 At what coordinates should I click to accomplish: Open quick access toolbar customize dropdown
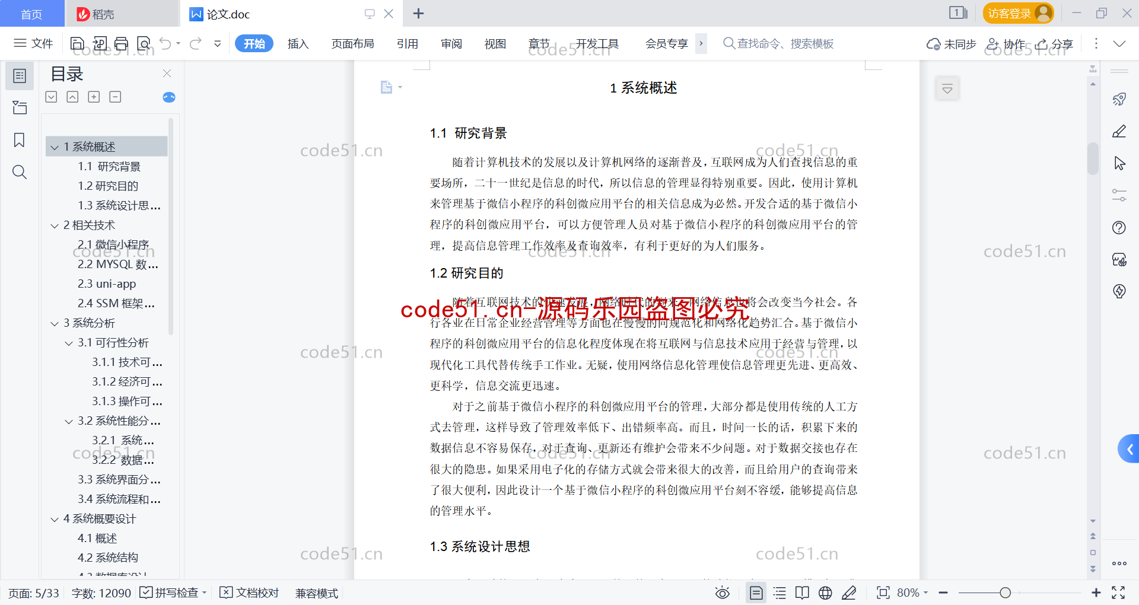click(218, 43)
